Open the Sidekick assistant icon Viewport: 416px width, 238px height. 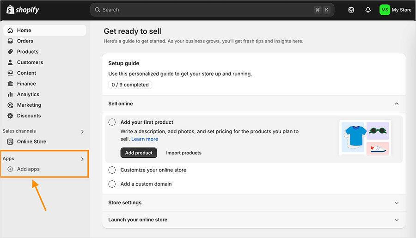click(x=351, y=10)
